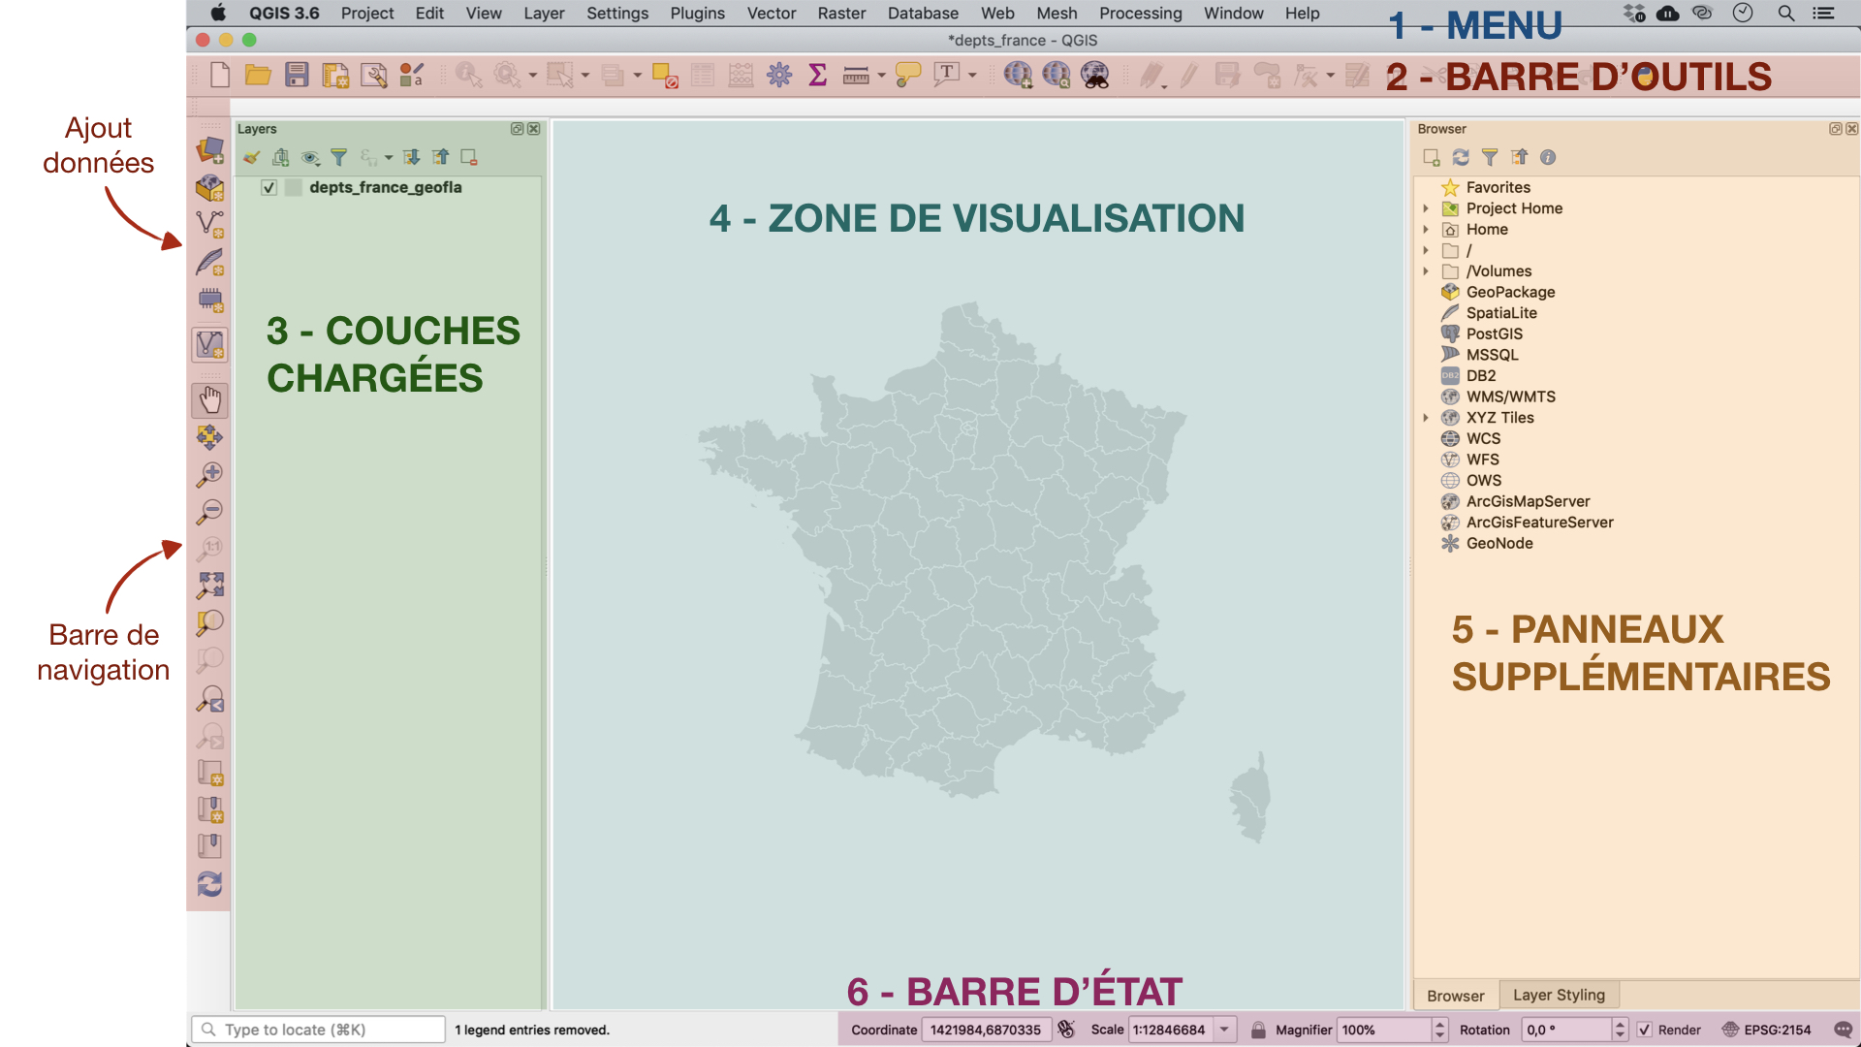Expand the XYZ Tiles tree item

point(1426,418)
